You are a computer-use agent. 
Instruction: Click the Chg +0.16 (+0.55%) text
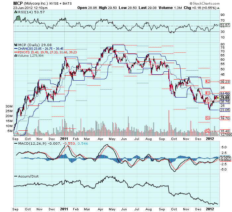coord(200,8)
